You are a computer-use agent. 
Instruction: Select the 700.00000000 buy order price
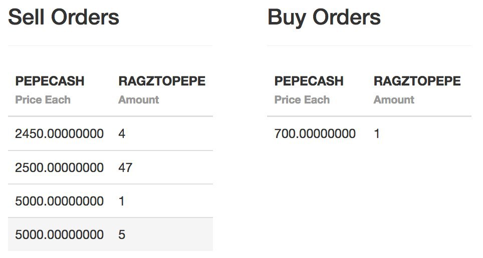(315, 134)
